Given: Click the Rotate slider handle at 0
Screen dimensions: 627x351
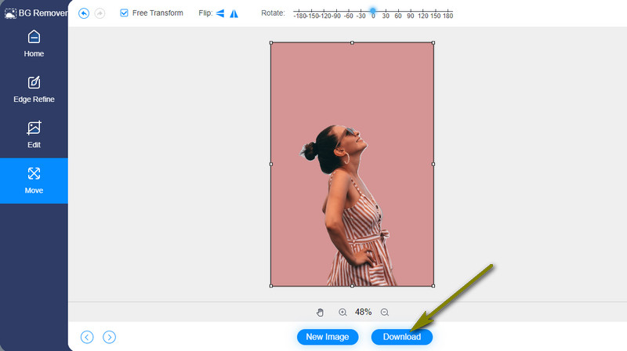Looking at the screenshot, I should coord(373,11).
